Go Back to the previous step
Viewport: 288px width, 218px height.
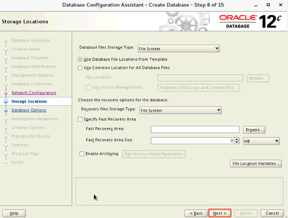196,213
